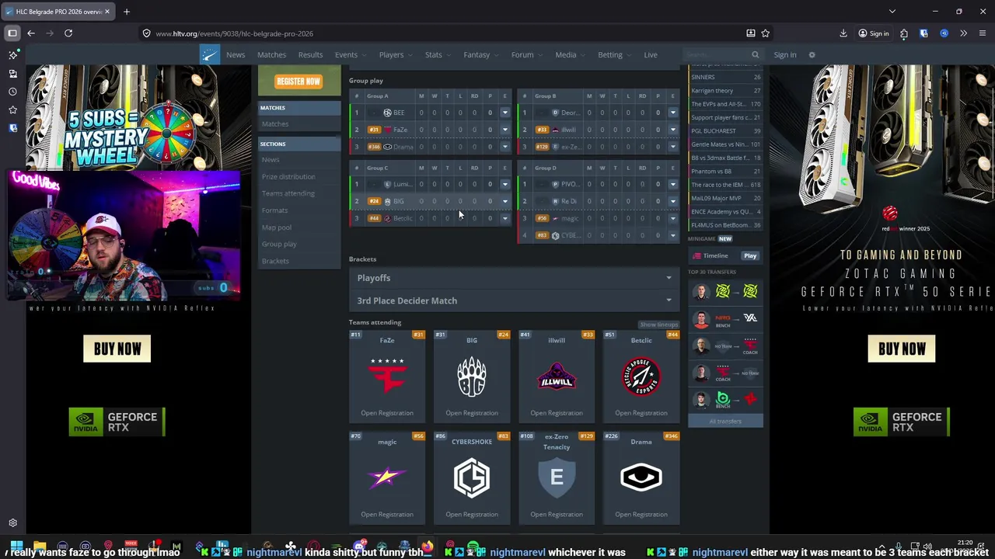The width and height of the screenshot is (995, 559).
Task: Expand the Drama row in Group A
Action: [504, 147]
